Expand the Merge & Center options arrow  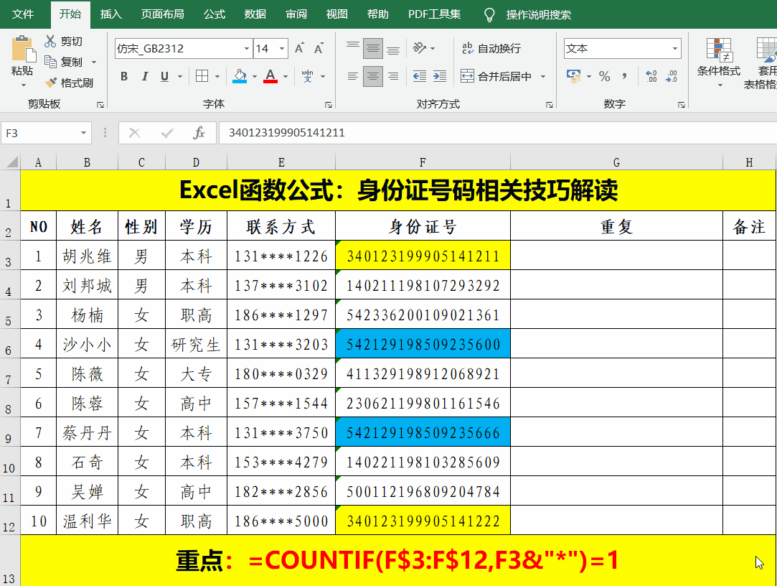point(542,76)
